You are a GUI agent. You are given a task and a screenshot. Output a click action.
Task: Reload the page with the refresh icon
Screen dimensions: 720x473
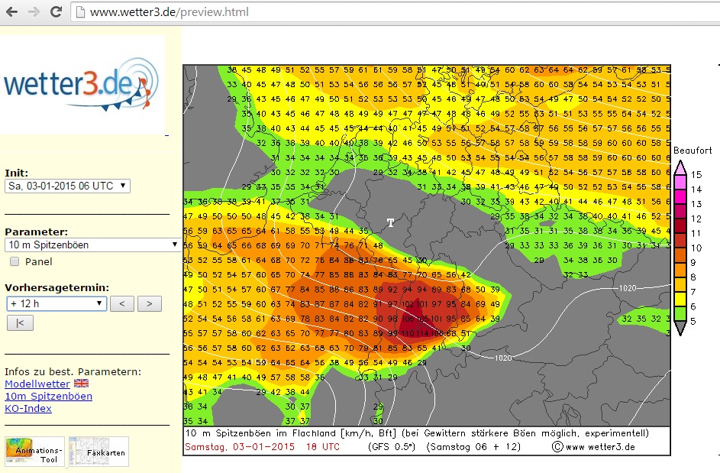pos(56,12)
